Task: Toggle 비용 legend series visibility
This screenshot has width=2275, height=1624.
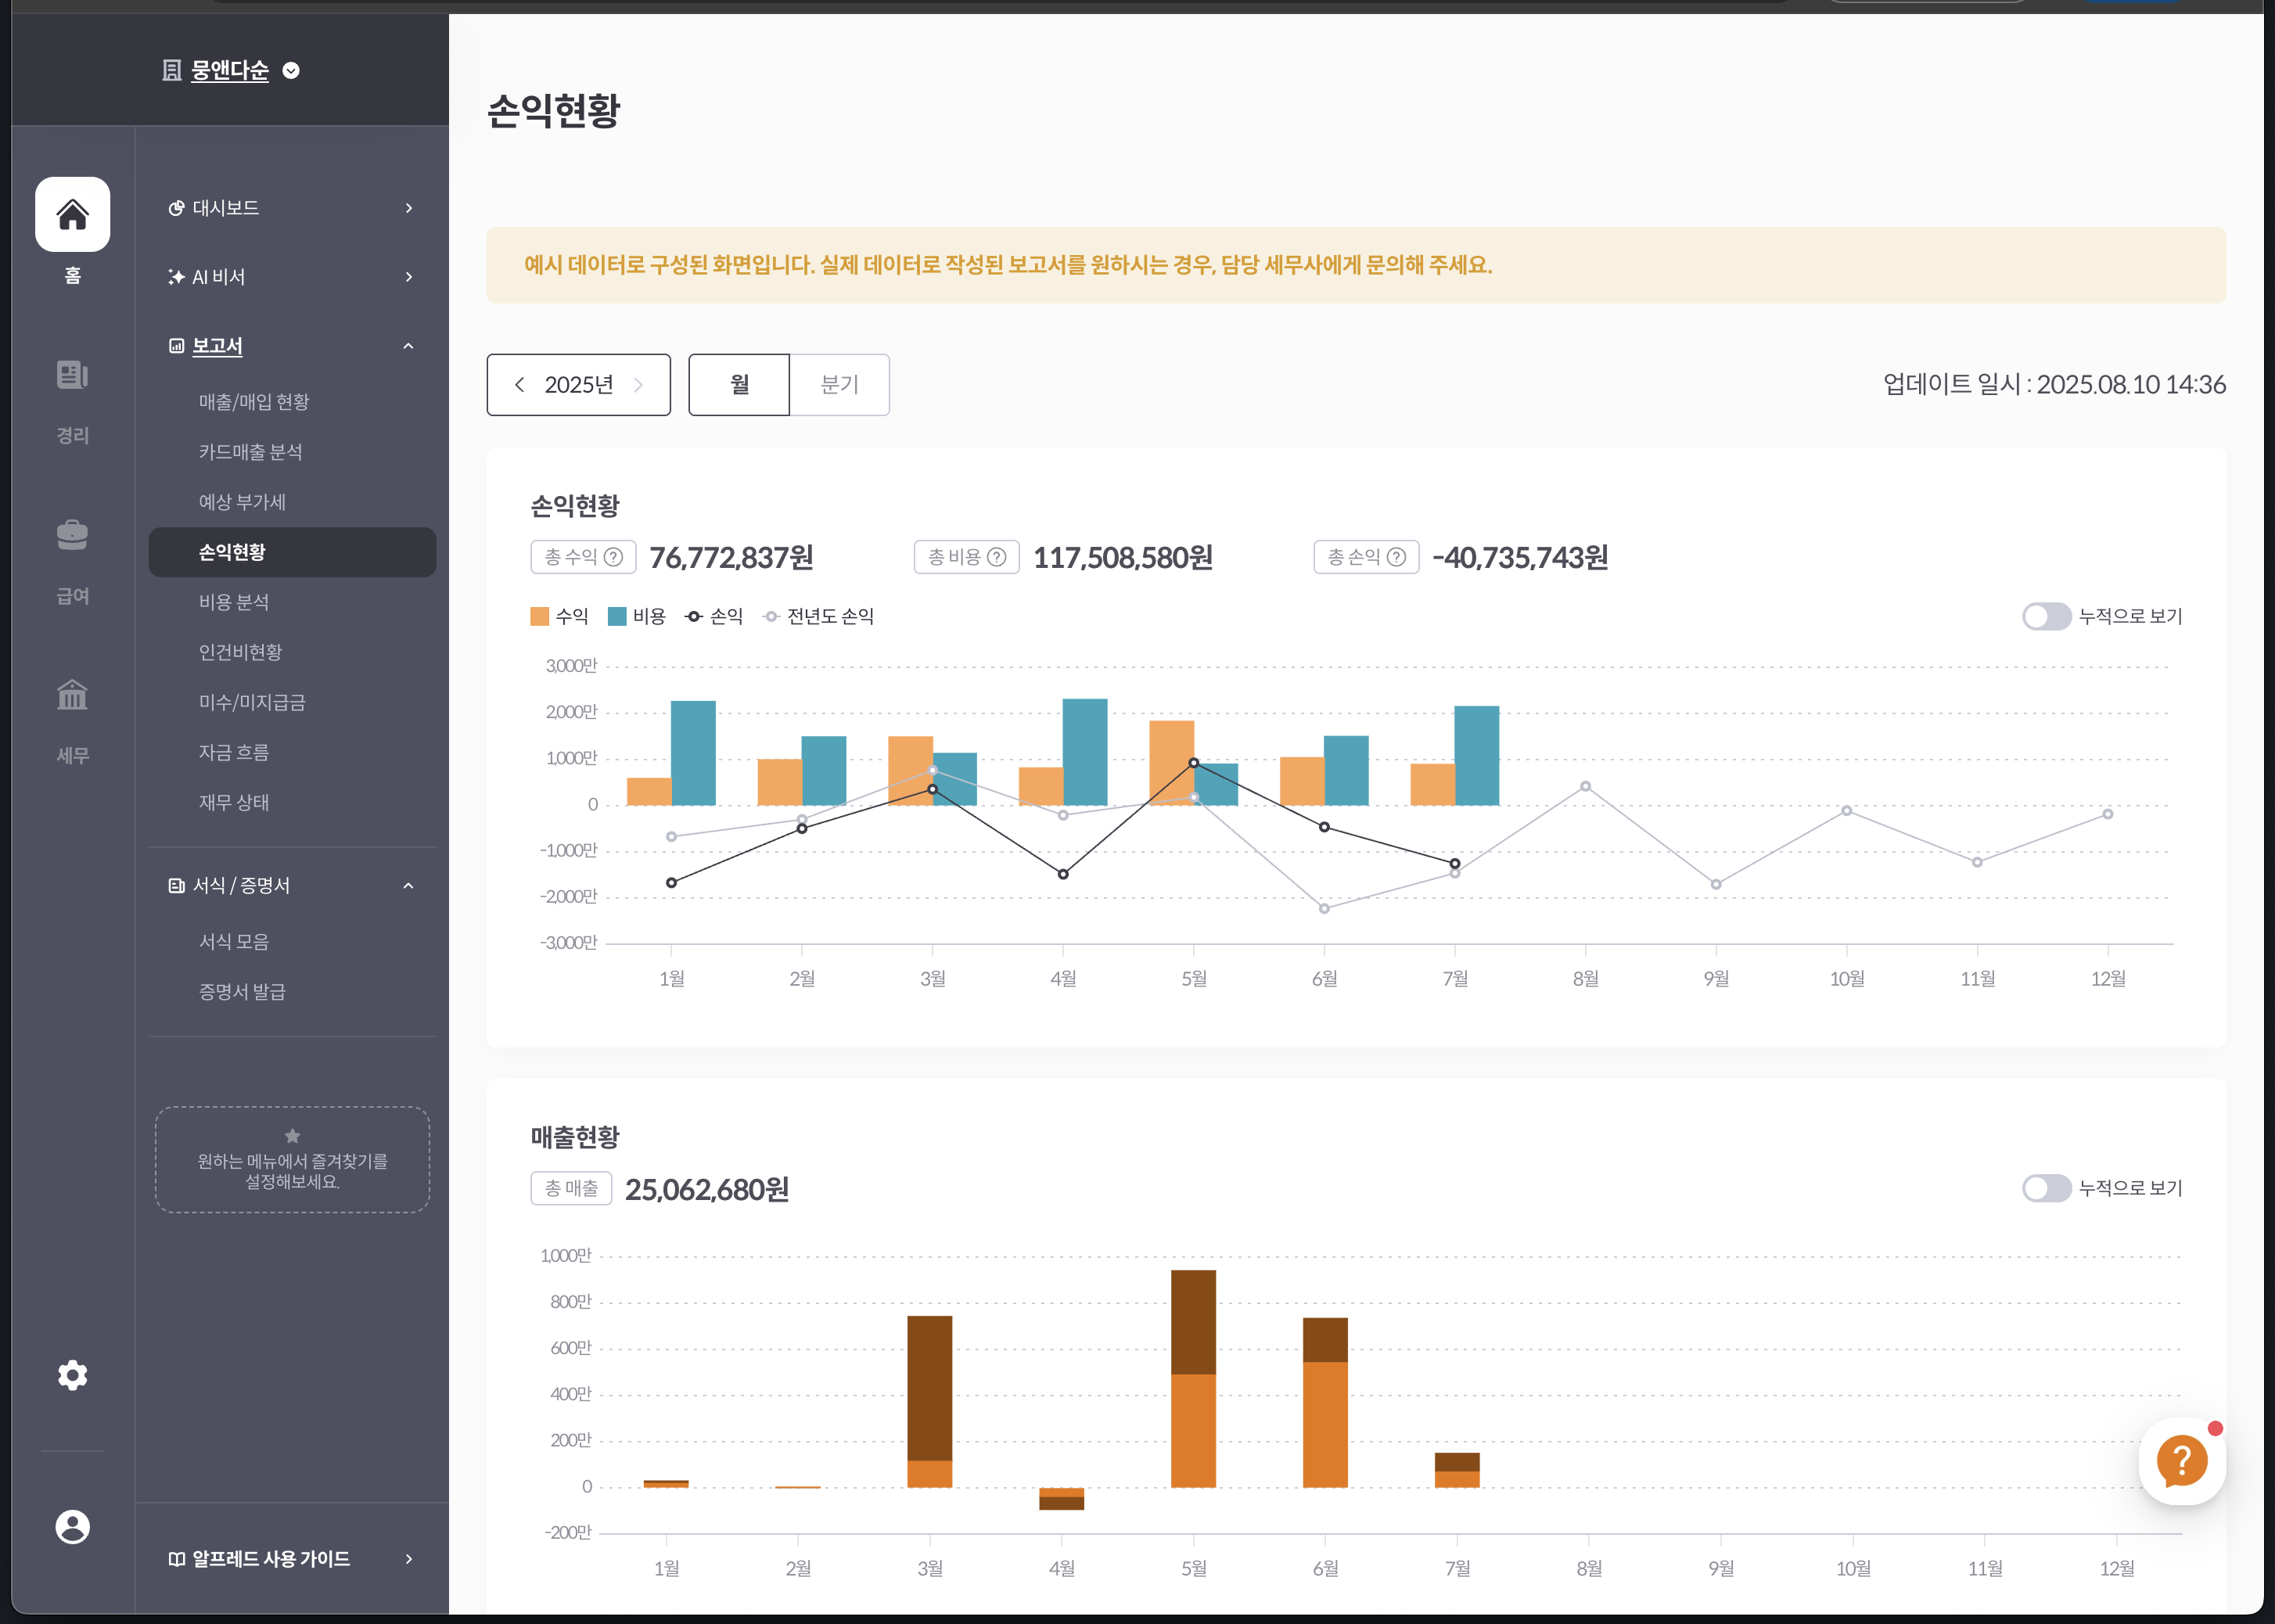Action: click(x=637, y=616)
